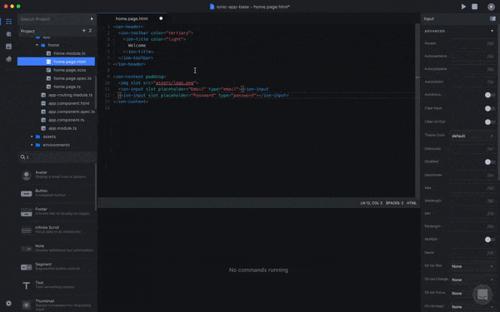The width and height of the screenshot is (500, 312).
Task: Stop the running build with the square button
Action: click(474, 7)
